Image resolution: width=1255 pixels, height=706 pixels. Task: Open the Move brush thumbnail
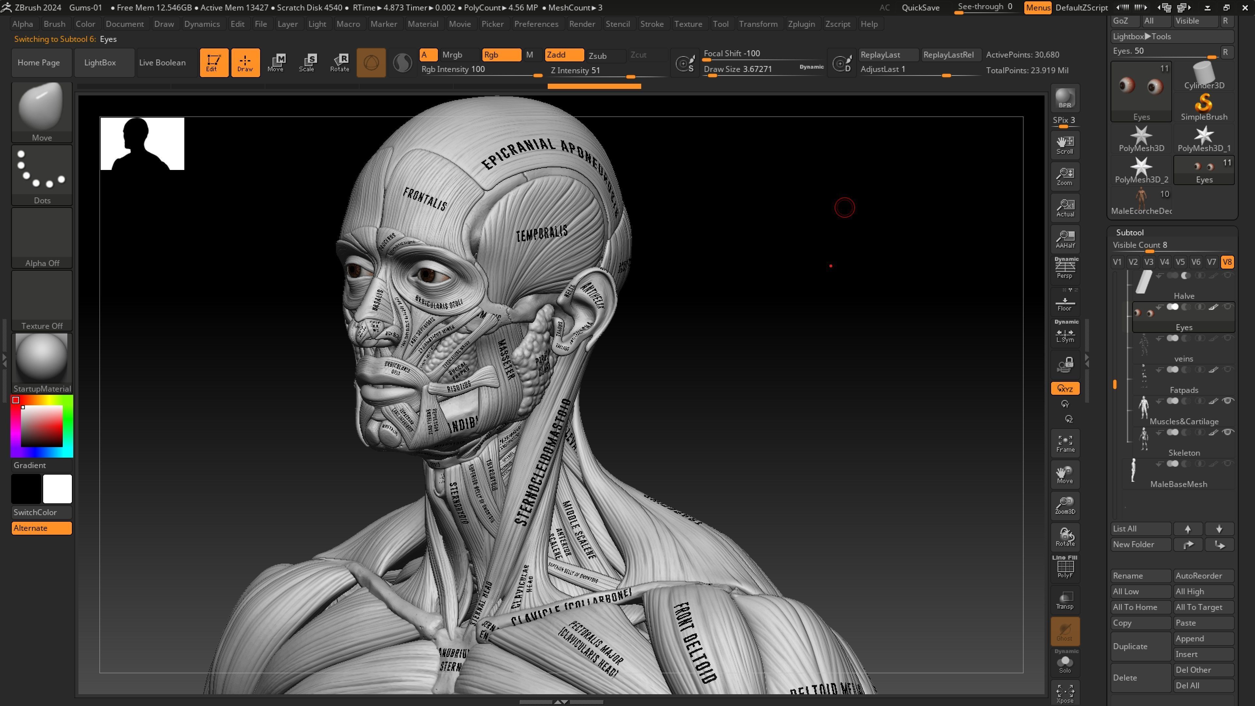click(42, 112)
